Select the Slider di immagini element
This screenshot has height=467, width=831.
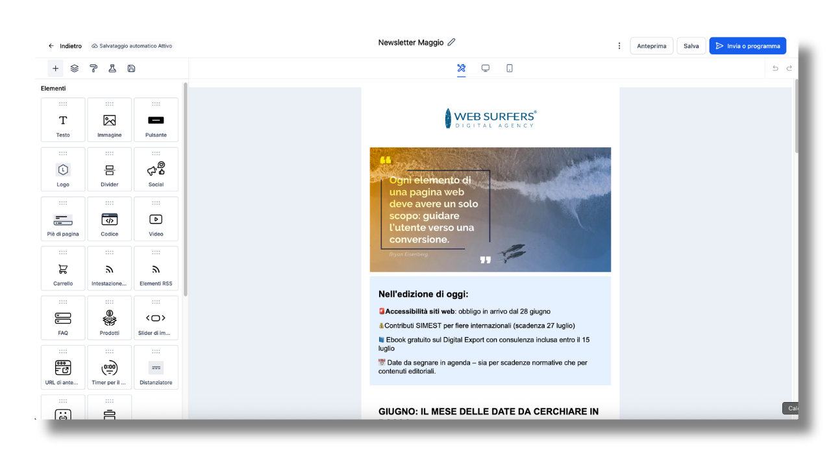tap(156, 318)
